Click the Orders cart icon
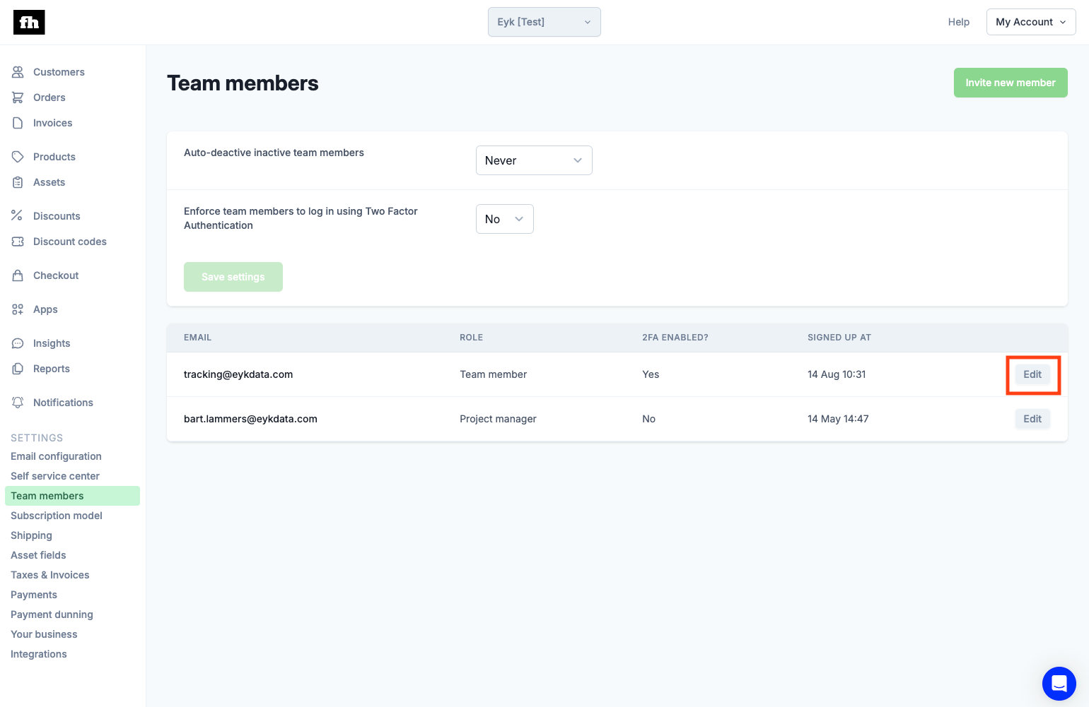Image resolution: width=1089 pixels, height=707 pixels. (x=18, y=97)
